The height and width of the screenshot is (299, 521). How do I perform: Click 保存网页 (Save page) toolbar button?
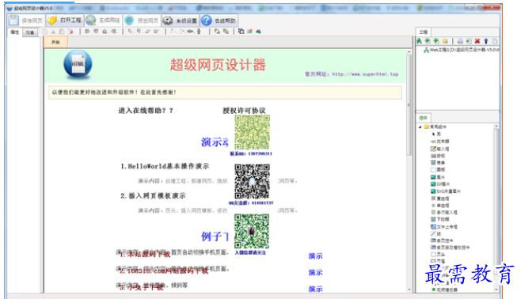(x=26, y=21)
